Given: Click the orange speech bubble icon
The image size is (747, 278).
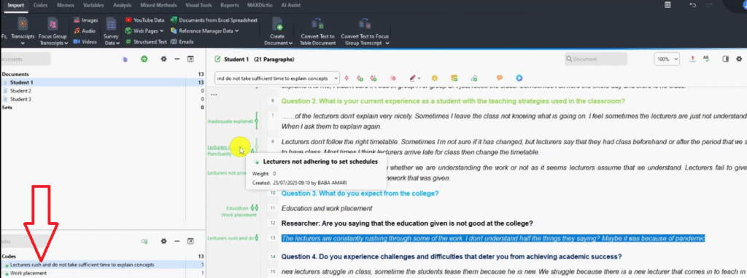Looking at the screenshot, I should pyautogui.click(x=499, y=78).
